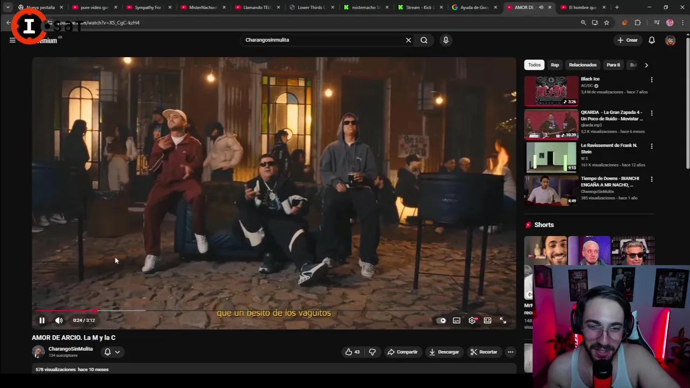The image size is (690, 388).
Task: Pause the video with the pause button
Action: (42, 320)
